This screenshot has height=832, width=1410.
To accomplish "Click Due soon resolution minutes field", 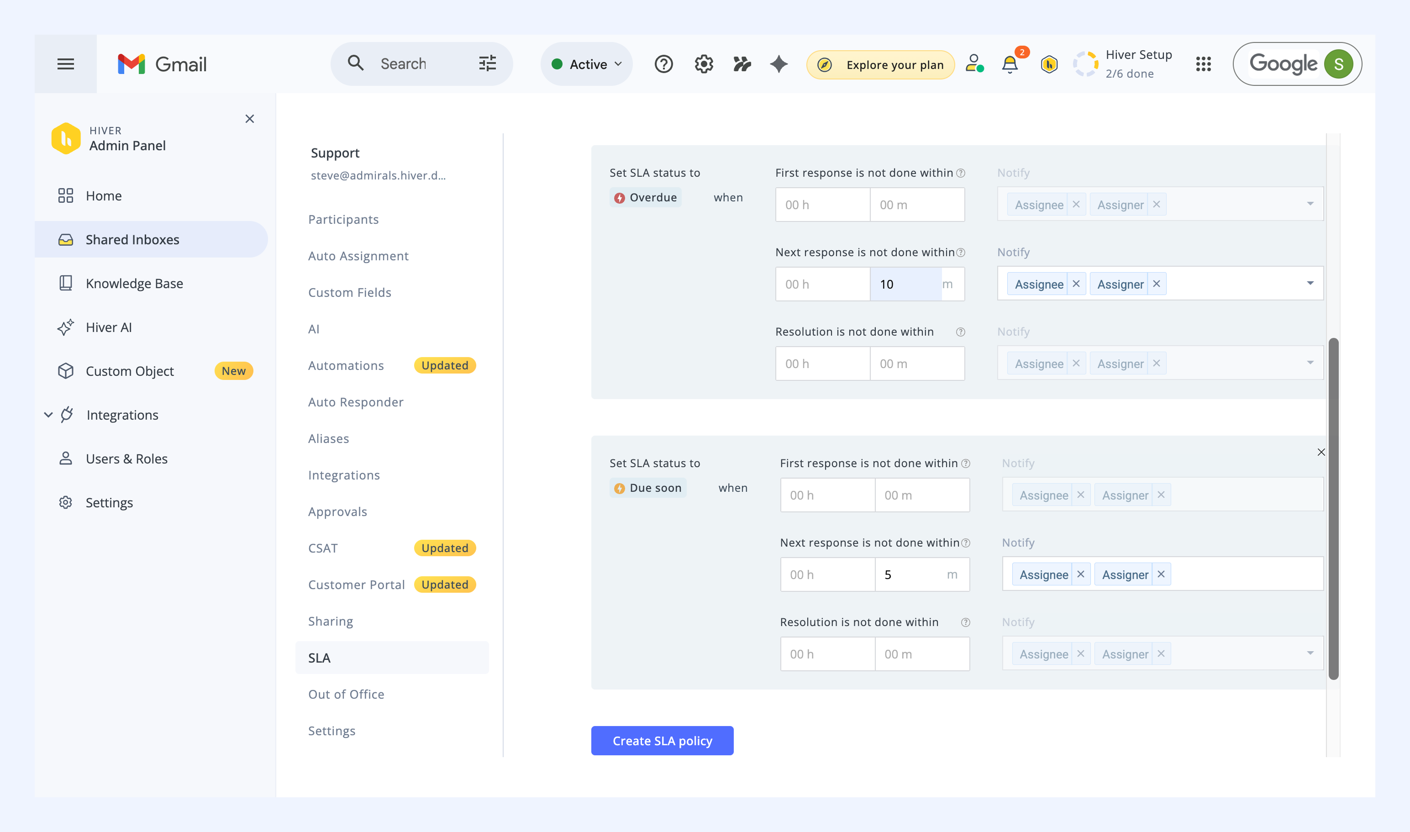I will [x=922, y=654].
